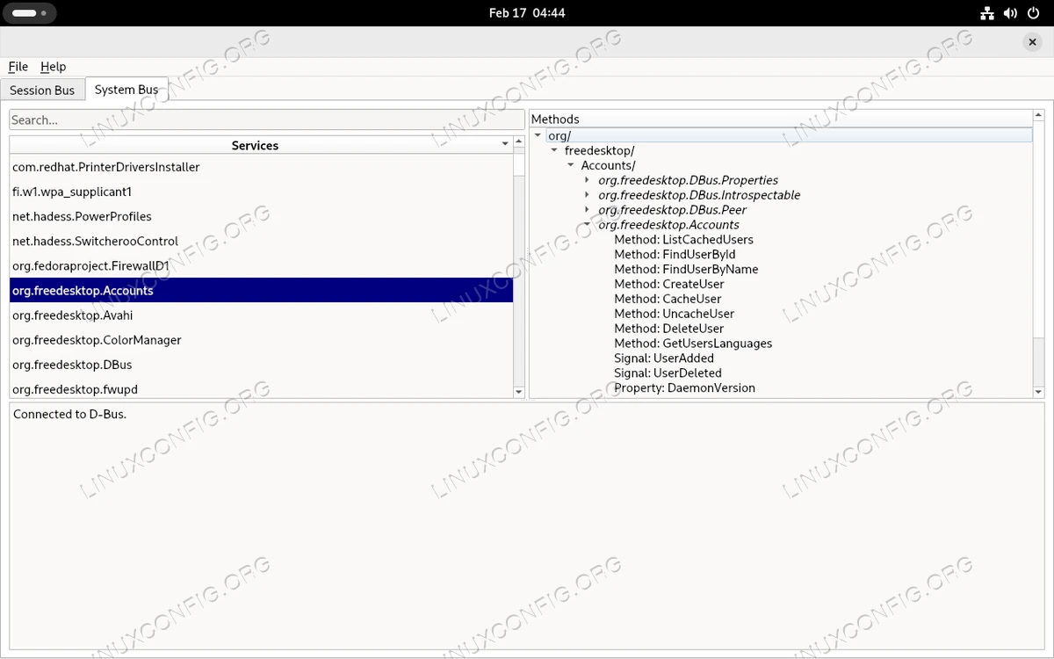Viewport: 1054px width, 659px height.
Task: Open the clock showing Feb 17 04:44
Action: [x=527, y=13]
